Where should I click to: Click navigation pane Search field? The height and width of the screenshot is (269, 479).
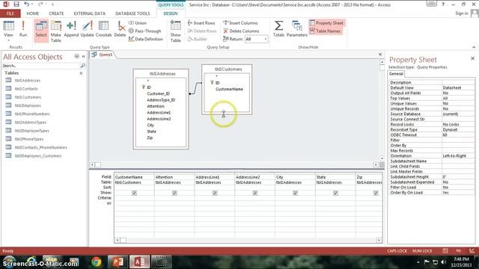[40, 66]
